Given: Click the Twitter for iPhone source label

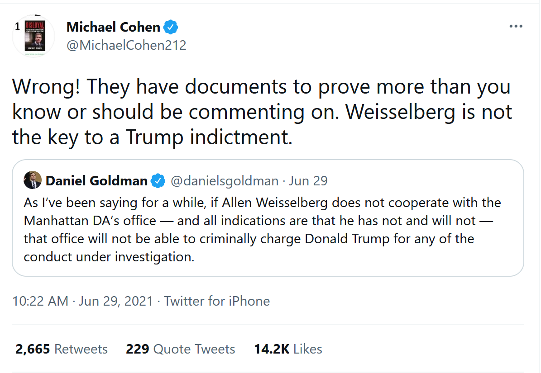Looking at the screenshot, I should (217, 301).
